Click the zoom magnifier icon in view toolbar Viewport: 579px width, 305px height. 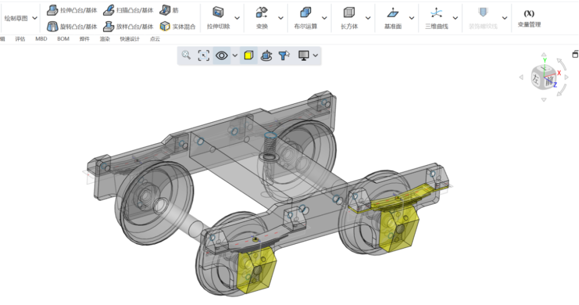click(186, 55)
